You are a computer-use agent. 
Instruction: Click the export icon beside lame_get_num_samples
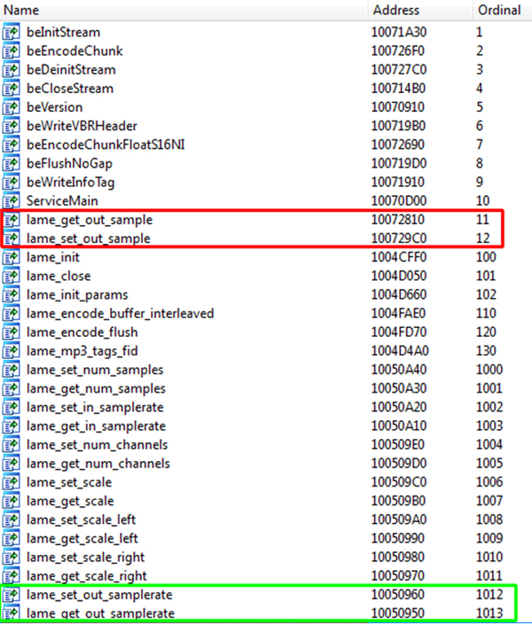coord(12,388)
